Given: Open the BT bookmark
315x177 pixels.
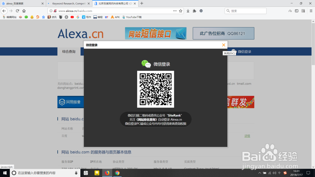Looking at the screenshot, I should tap(106, 17).
